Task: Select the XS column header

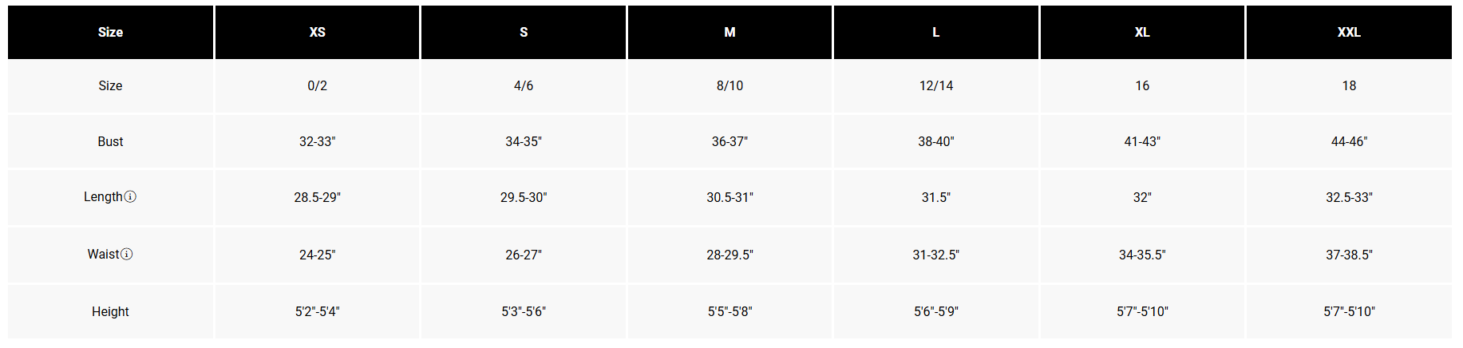Action: coord(317,32)
